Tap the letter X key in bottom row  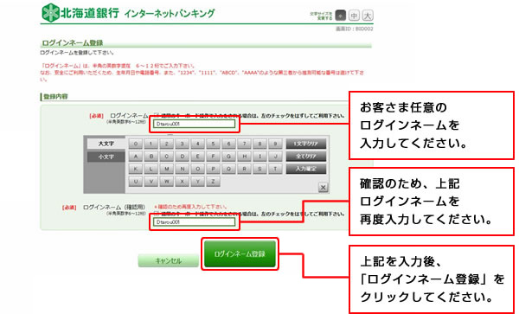[182, 182]
